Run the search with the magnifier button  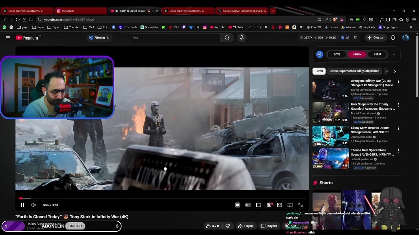coord(227,38)
